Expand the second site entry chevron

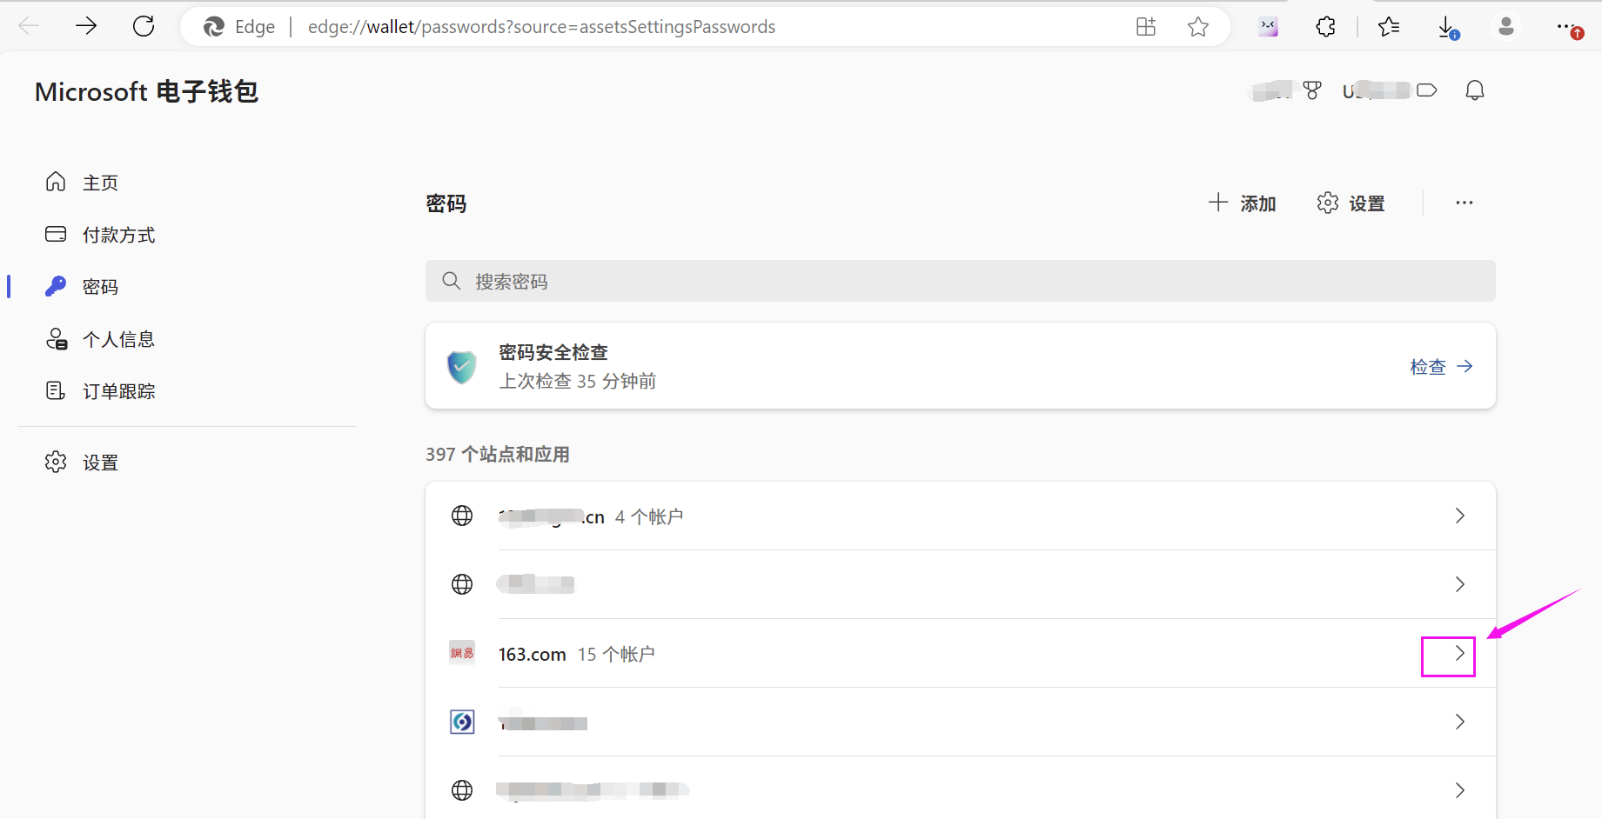(x=1459, y=584)
